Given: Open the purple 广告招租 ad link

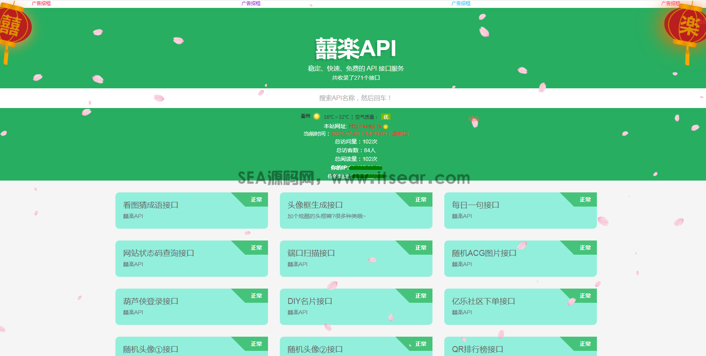Looking at the screenshot, I should [x=251, y=3].
